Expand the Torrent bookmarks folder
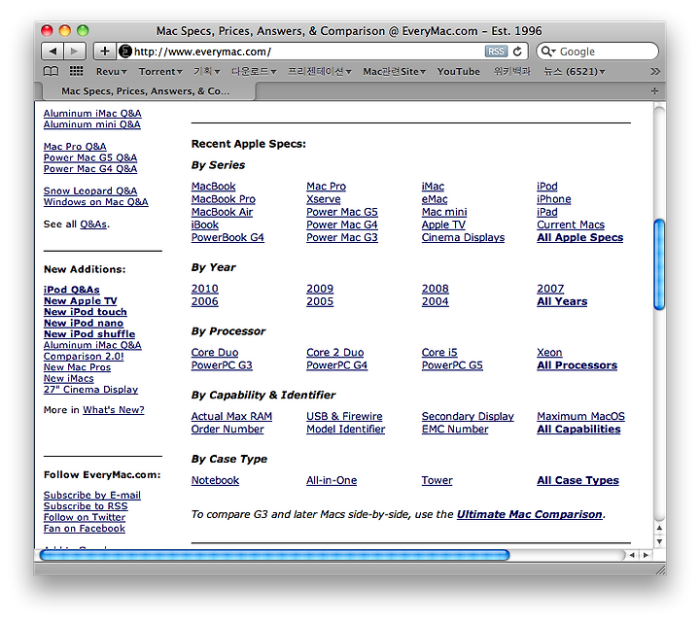This screenshot has height=622, width=700. 160,71
